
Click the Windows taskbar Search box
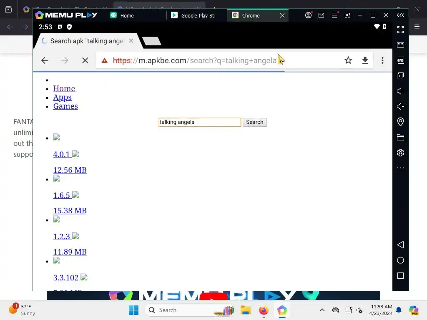[x=190, y=310]
